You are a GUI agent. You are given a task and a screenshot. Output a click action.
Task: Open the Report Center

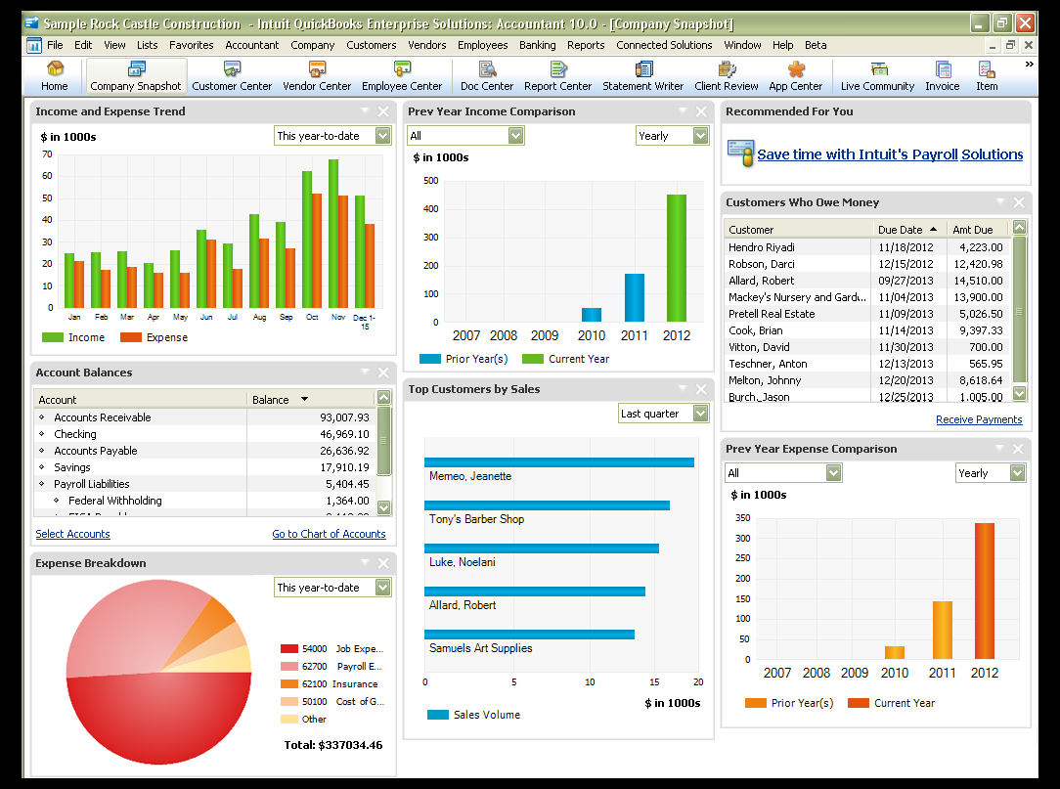557,76
